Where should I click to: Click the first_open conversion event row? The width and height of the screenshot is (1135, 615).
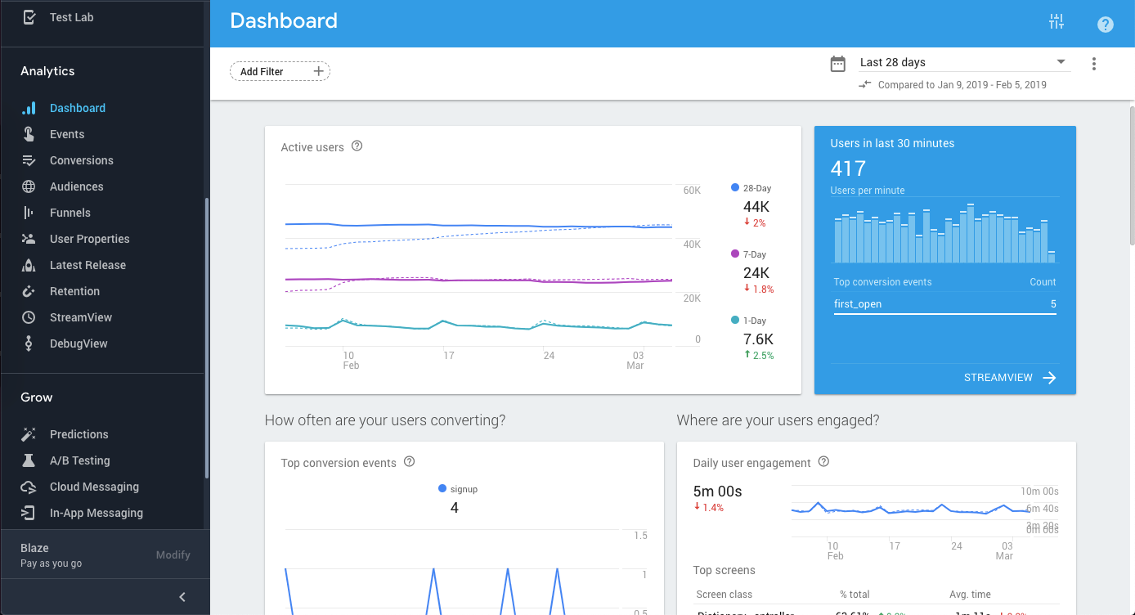coord(944,304)
